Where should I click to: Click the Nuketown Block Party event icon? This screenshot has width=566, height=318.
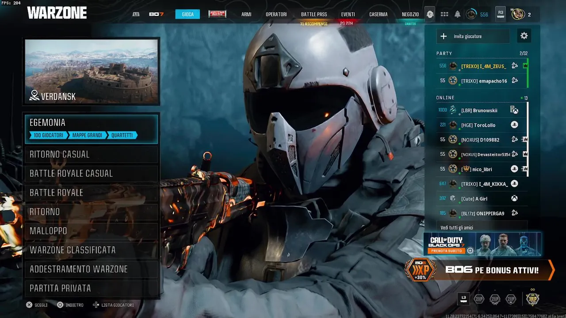tap(218, 14)
